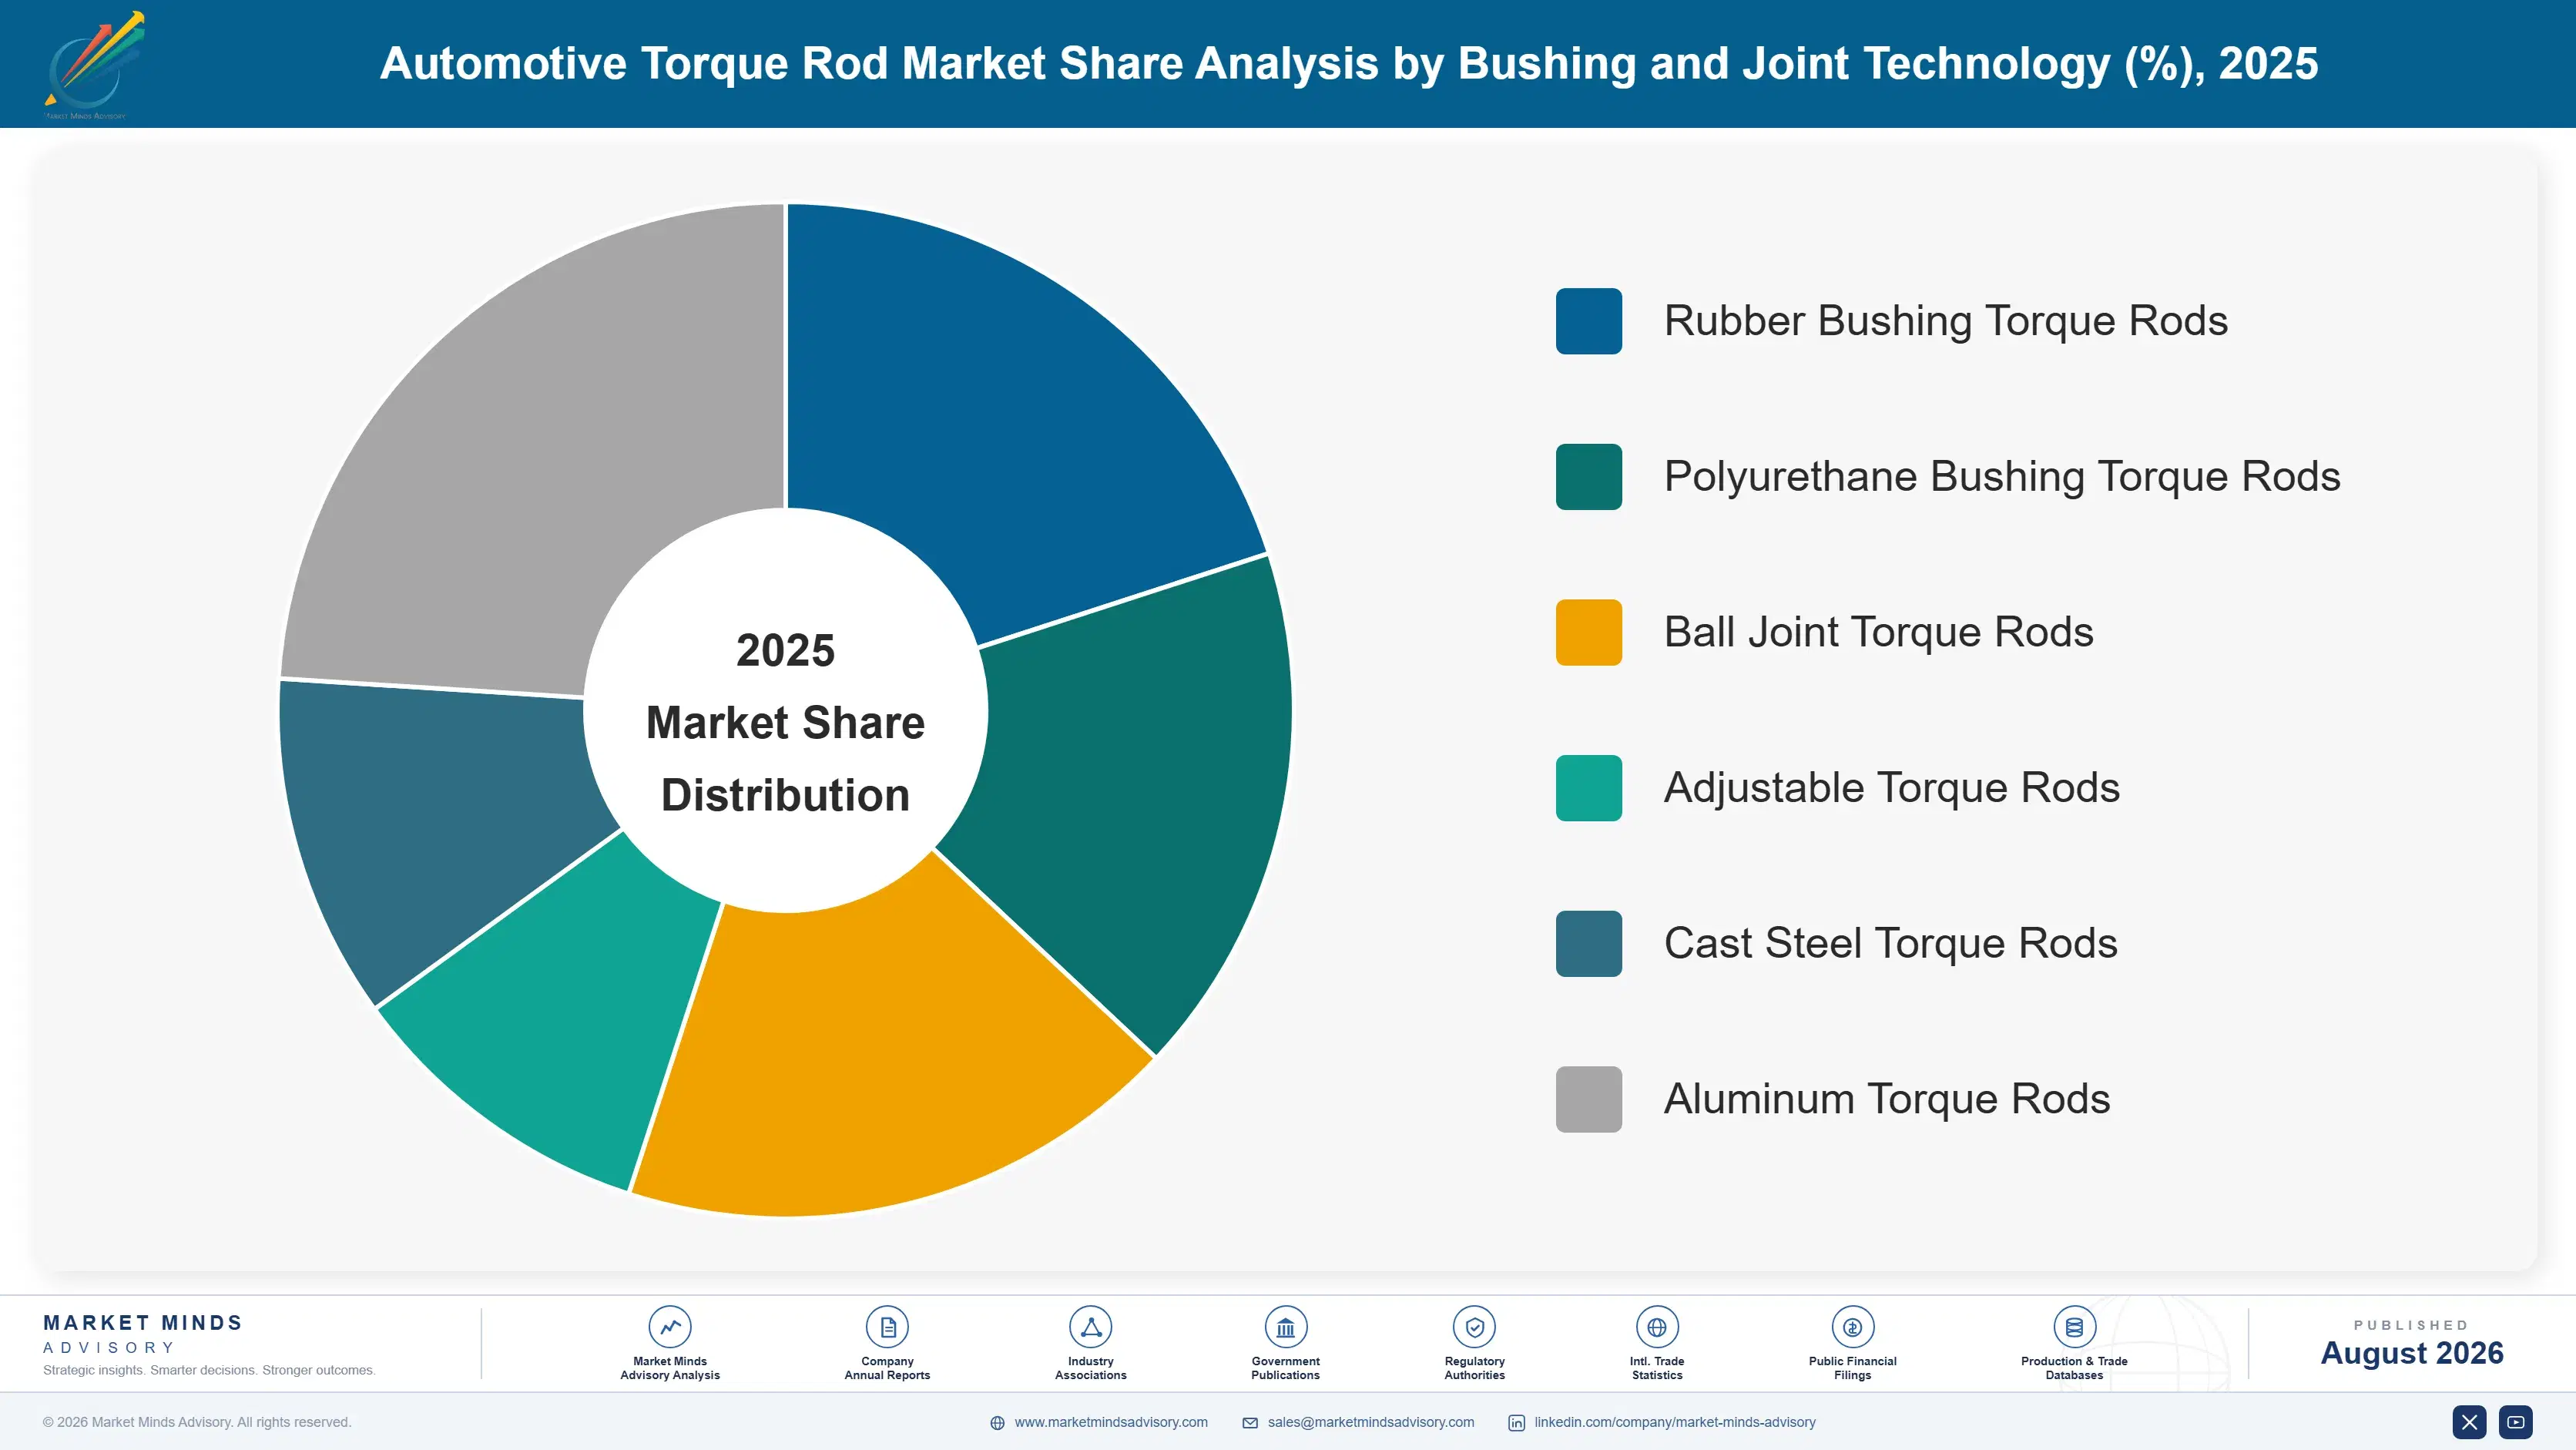Click the Polyurethane Bushing legend swatch
Image resolution: width=2576 pixels, height=1450 pixels.
click(1588, 476)
